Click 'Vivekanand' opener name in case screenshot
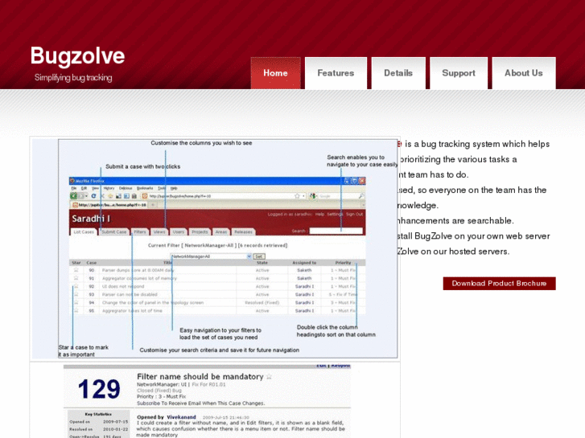Image resolution: width=585 pixels, height=438 pixels. click(181, 417)
